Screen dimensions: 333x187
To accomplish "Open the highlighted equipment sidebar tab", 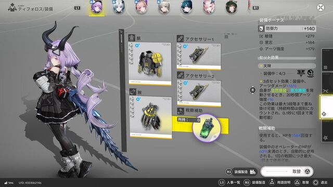I will pos(326,107).
